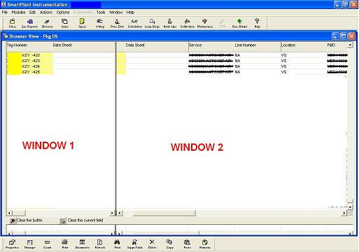Click the Close toolbar icon
The width and height of the screenshot is (359, 252).
coord(13,23)
